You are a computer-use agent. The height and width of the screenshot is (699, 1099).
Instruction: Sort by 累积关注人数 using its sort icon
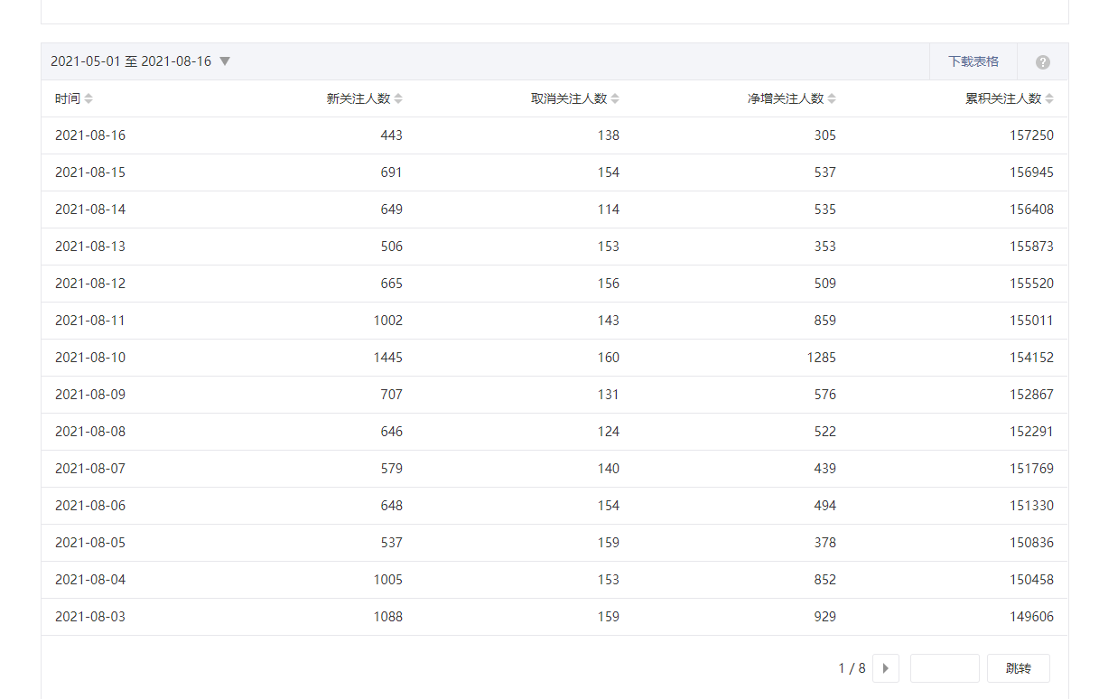[x=1048, y=99]
